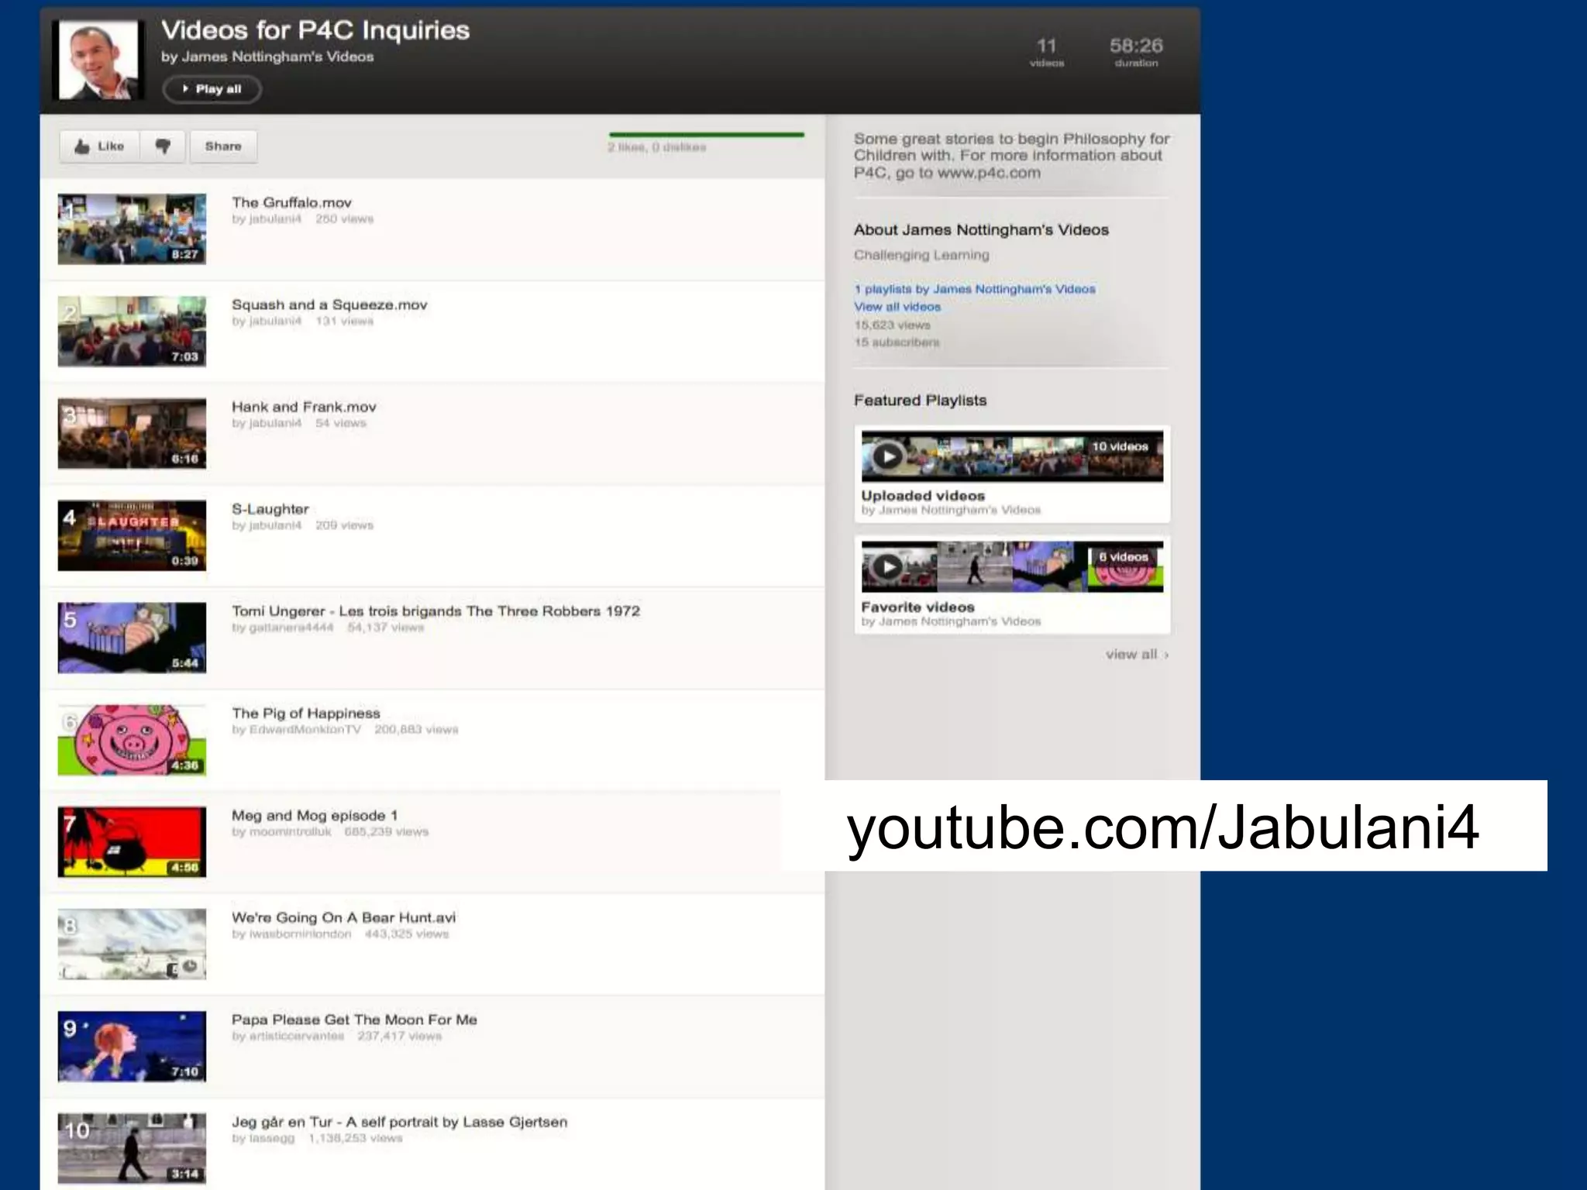Viewport: 1587px width, 1190px height.
Task: Click the Uploaded videos playlist title
Action: point(923,496)
